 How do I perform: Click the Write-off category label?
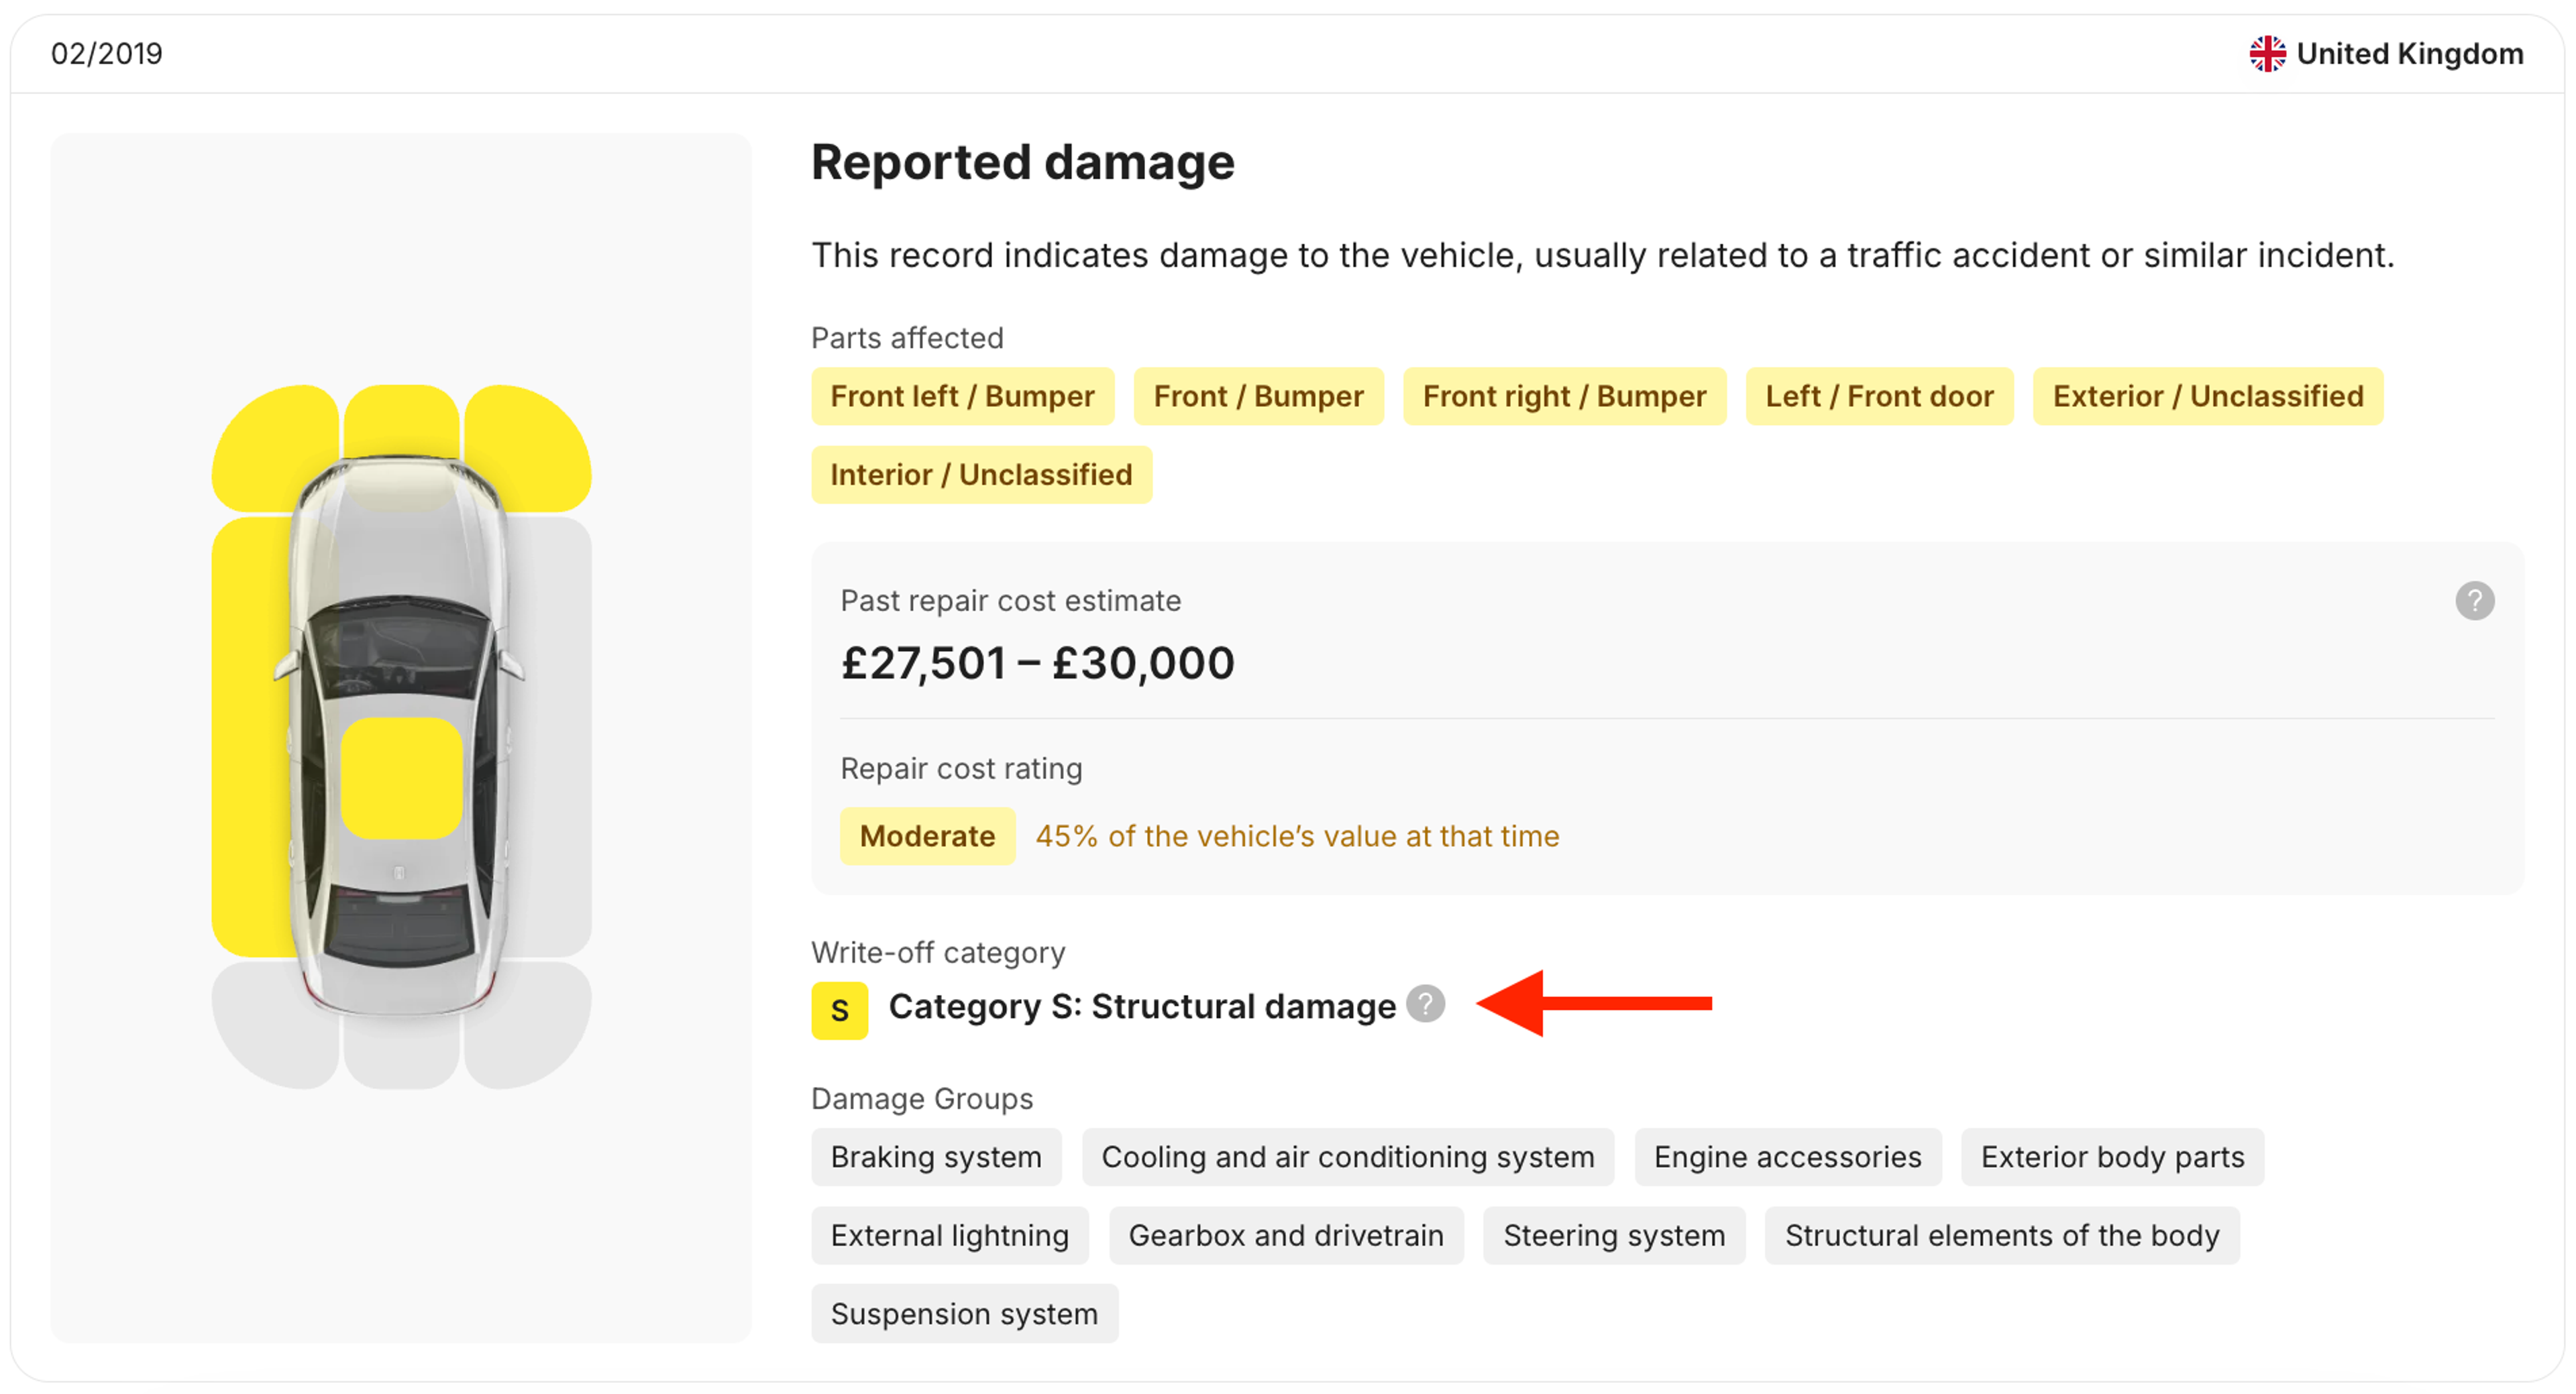click(938, 952)
